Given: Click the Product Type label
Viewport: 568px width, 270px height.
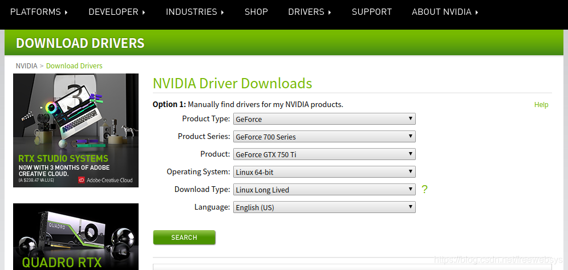Looking at the screenshot, I should (x=206, y=118).
